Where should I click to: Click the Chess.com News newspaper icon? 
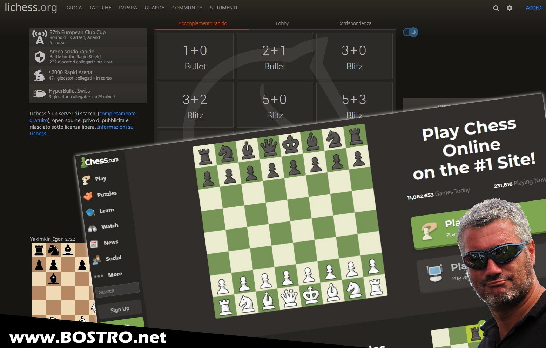point(94,244)
